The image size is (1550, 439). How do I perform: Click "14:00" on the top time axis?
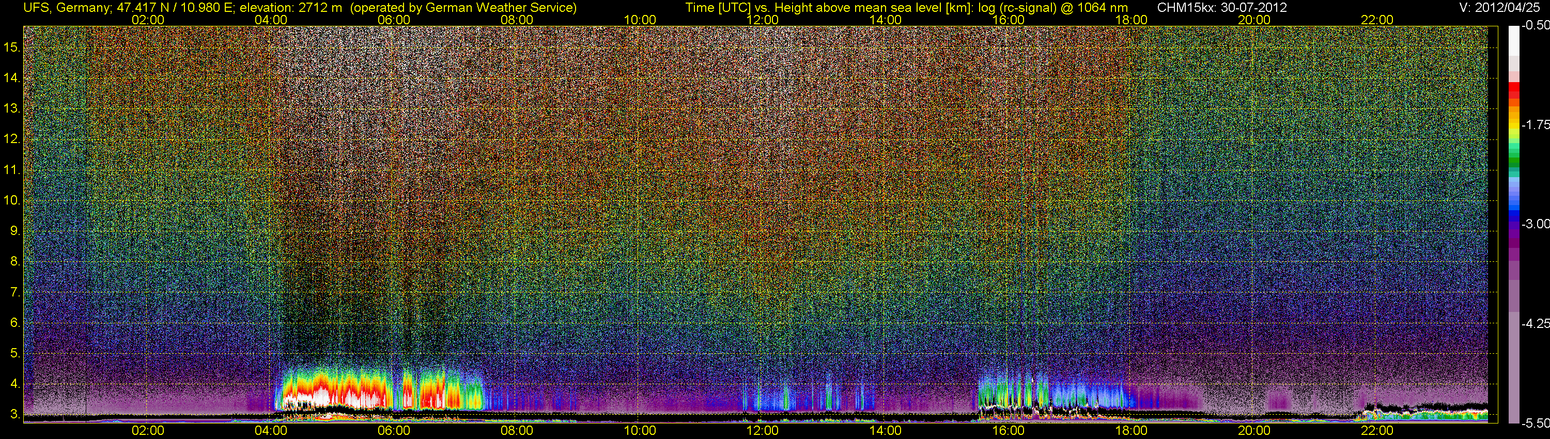886,20
